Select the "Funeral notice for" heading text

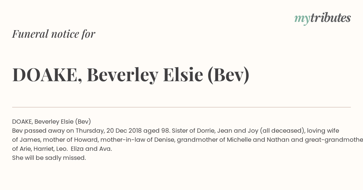pyautogui.click(x=54, y=34)
